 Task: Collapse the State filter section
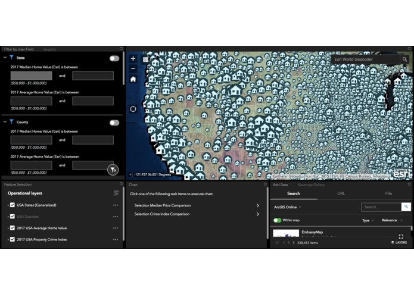point(5,58)
